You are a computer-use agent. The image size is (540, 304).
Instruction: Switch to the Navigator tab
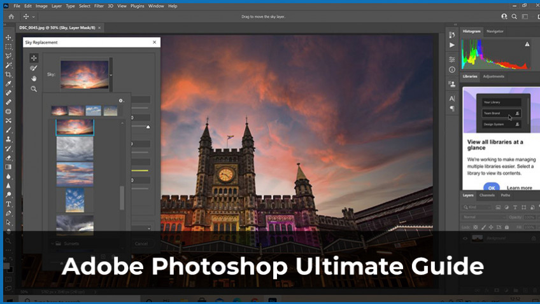coord(495,31)
